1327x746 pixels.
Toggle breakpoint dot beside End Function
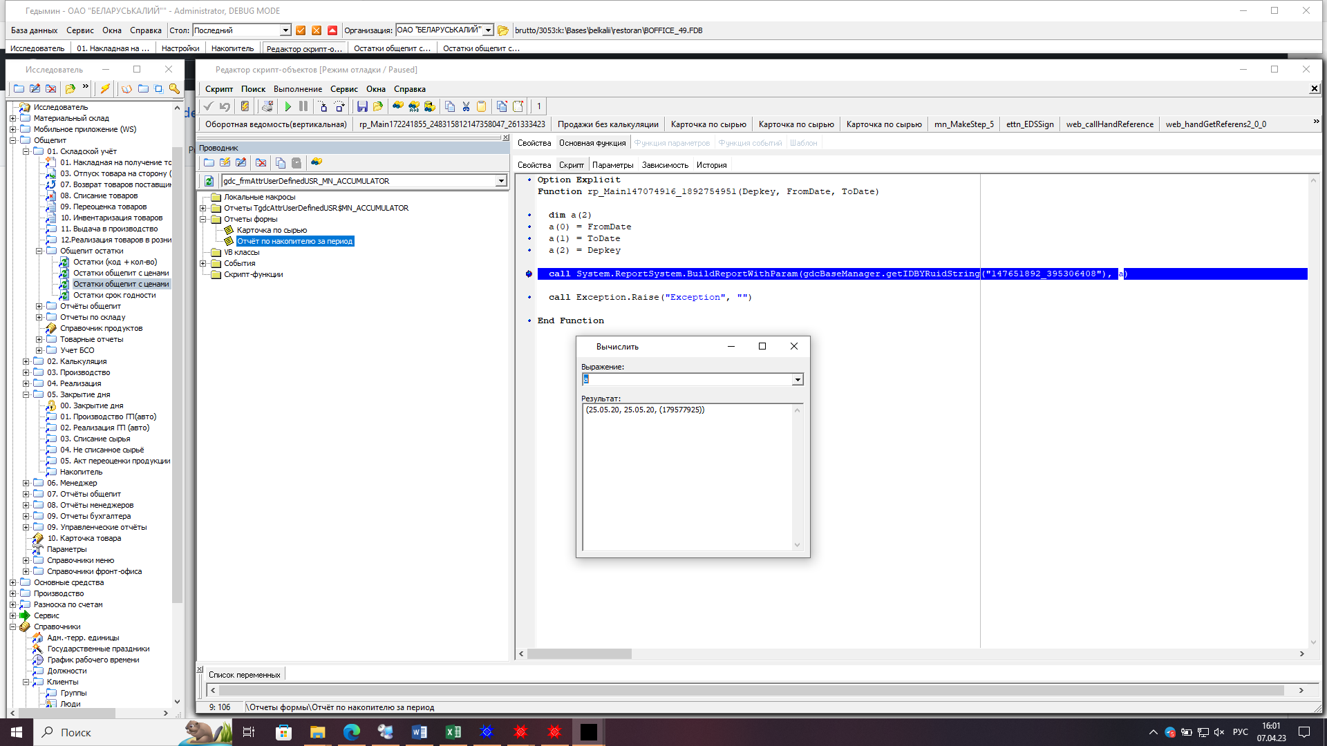click(529, 321)
